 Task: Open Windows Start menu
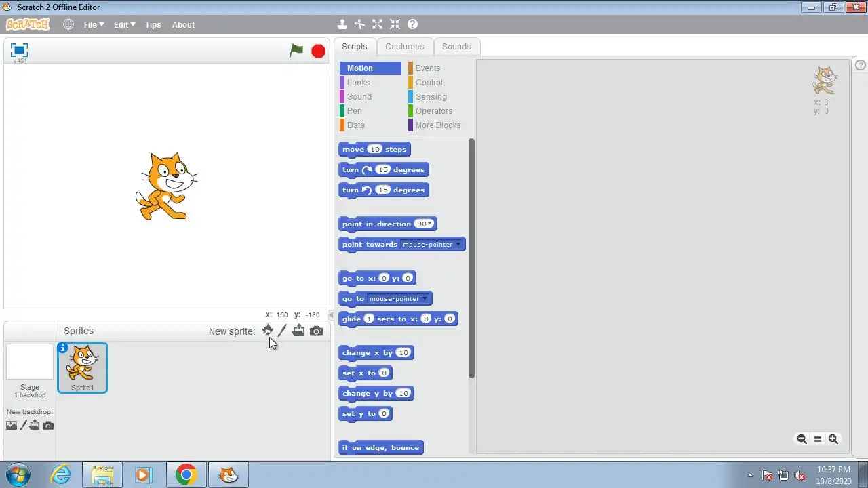[x=18, y=474]
